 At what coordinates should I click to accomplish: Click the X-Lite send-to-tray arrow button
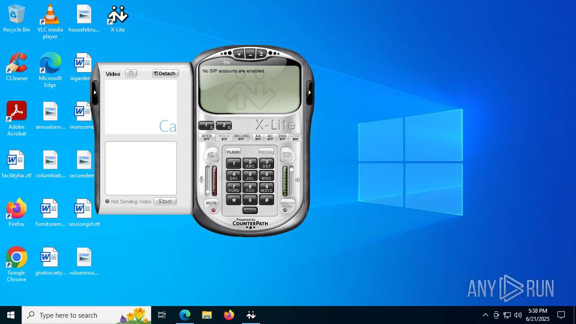point(261,54)
